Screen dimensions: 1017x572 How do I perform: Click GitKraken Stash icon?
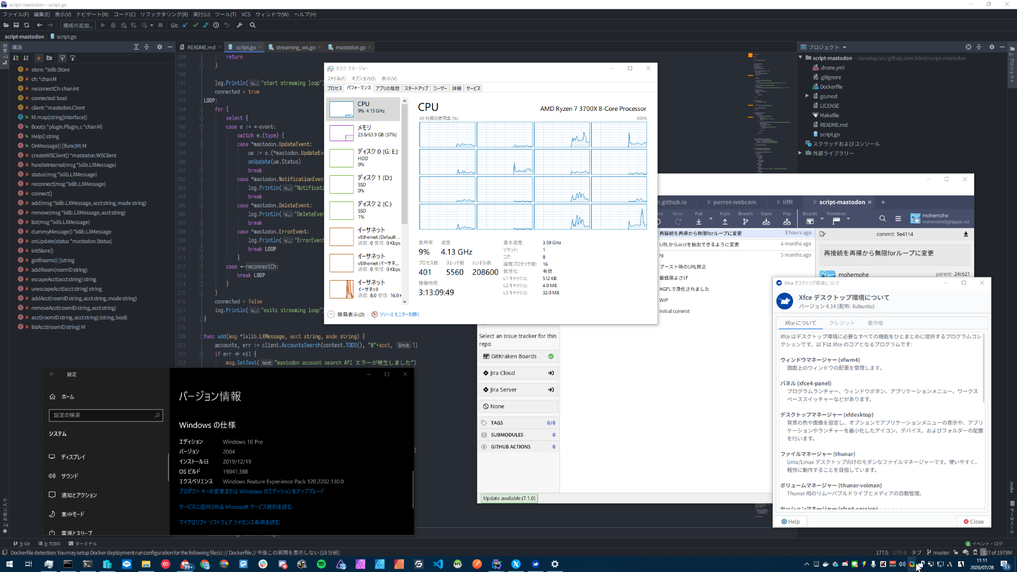(x=766, y=221)
